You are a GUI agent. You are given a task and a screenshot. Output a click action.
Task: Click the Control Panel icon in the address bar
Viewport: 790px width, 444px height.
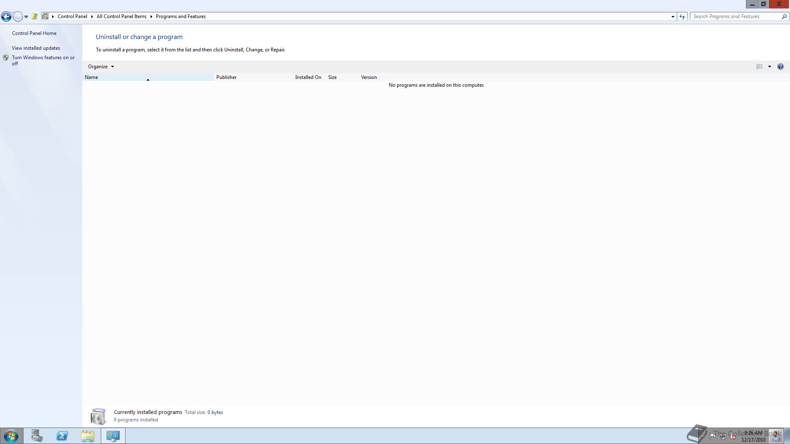tap(46, 16)
